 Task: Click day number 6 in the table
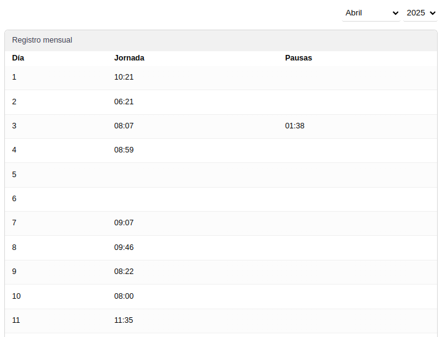pyautogui.click(x=14, y=199)
